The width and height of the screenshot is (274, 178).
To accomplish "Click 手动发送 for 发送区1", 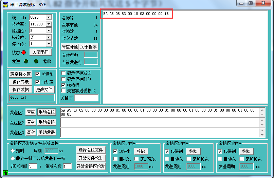I will coord(47,112).
